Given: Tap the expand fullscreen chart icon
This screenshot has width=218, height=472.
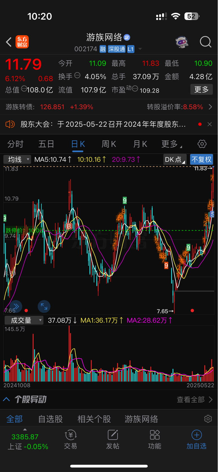Looking at the screenshot, I should [x=44, y=306].
